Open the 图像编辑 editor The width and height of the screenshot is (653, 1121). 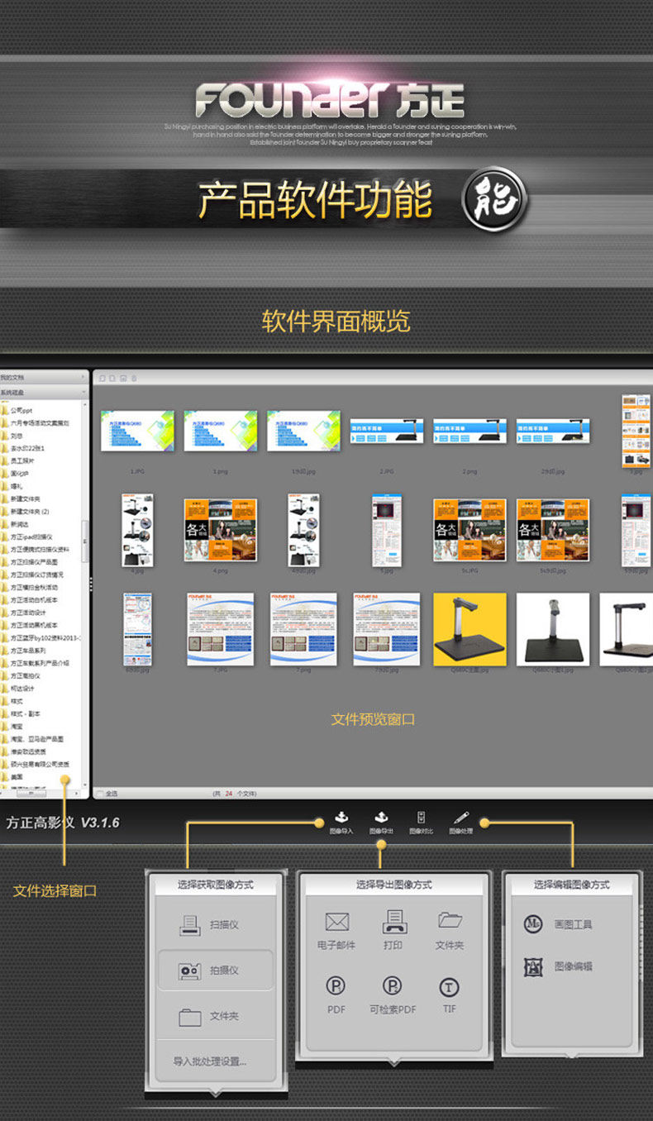558,966
